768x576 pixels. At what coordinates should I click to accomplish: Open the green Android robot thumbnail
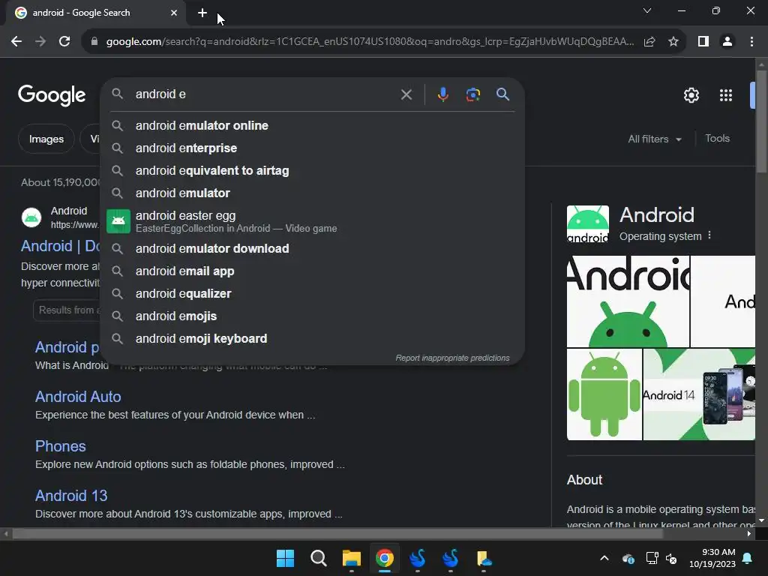[604, 394]
